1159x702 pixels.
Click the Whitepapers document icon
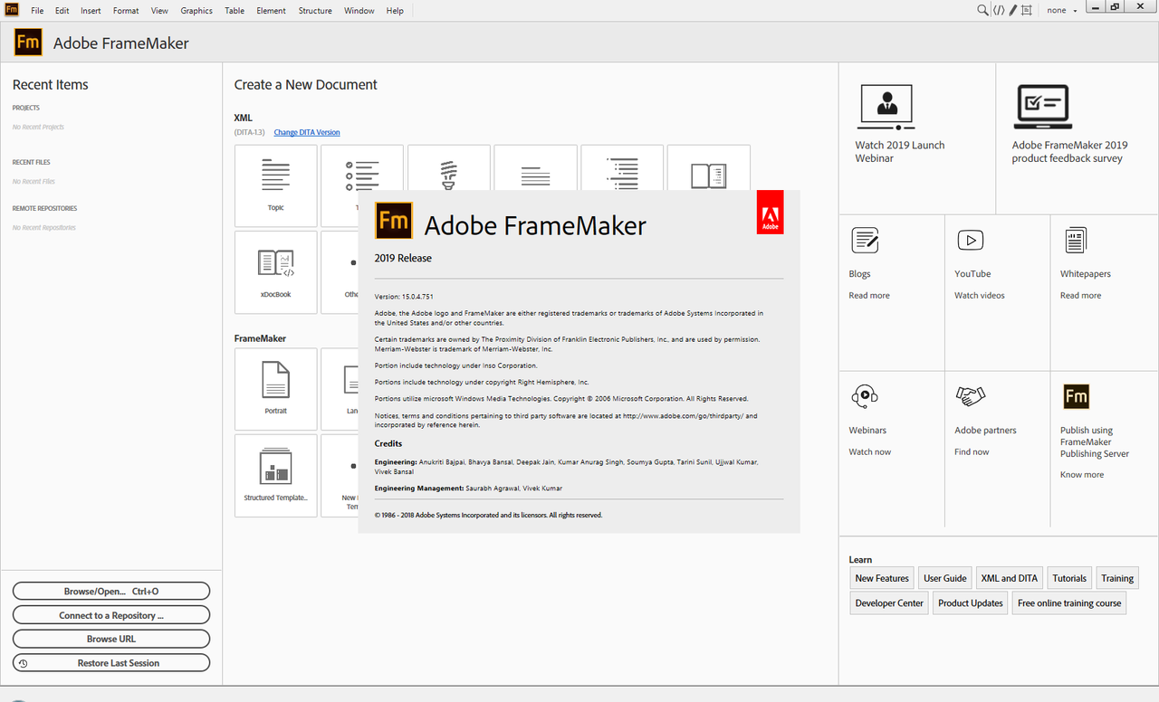[1075, 240]
